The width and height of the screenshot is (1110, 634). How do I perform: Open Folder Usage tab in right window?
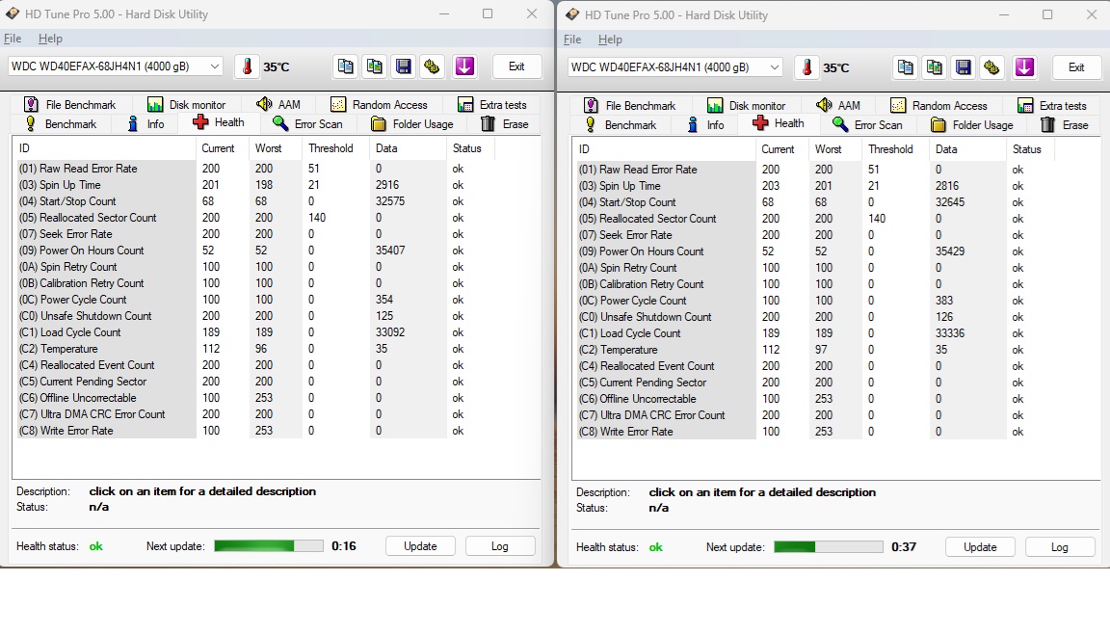972,124
